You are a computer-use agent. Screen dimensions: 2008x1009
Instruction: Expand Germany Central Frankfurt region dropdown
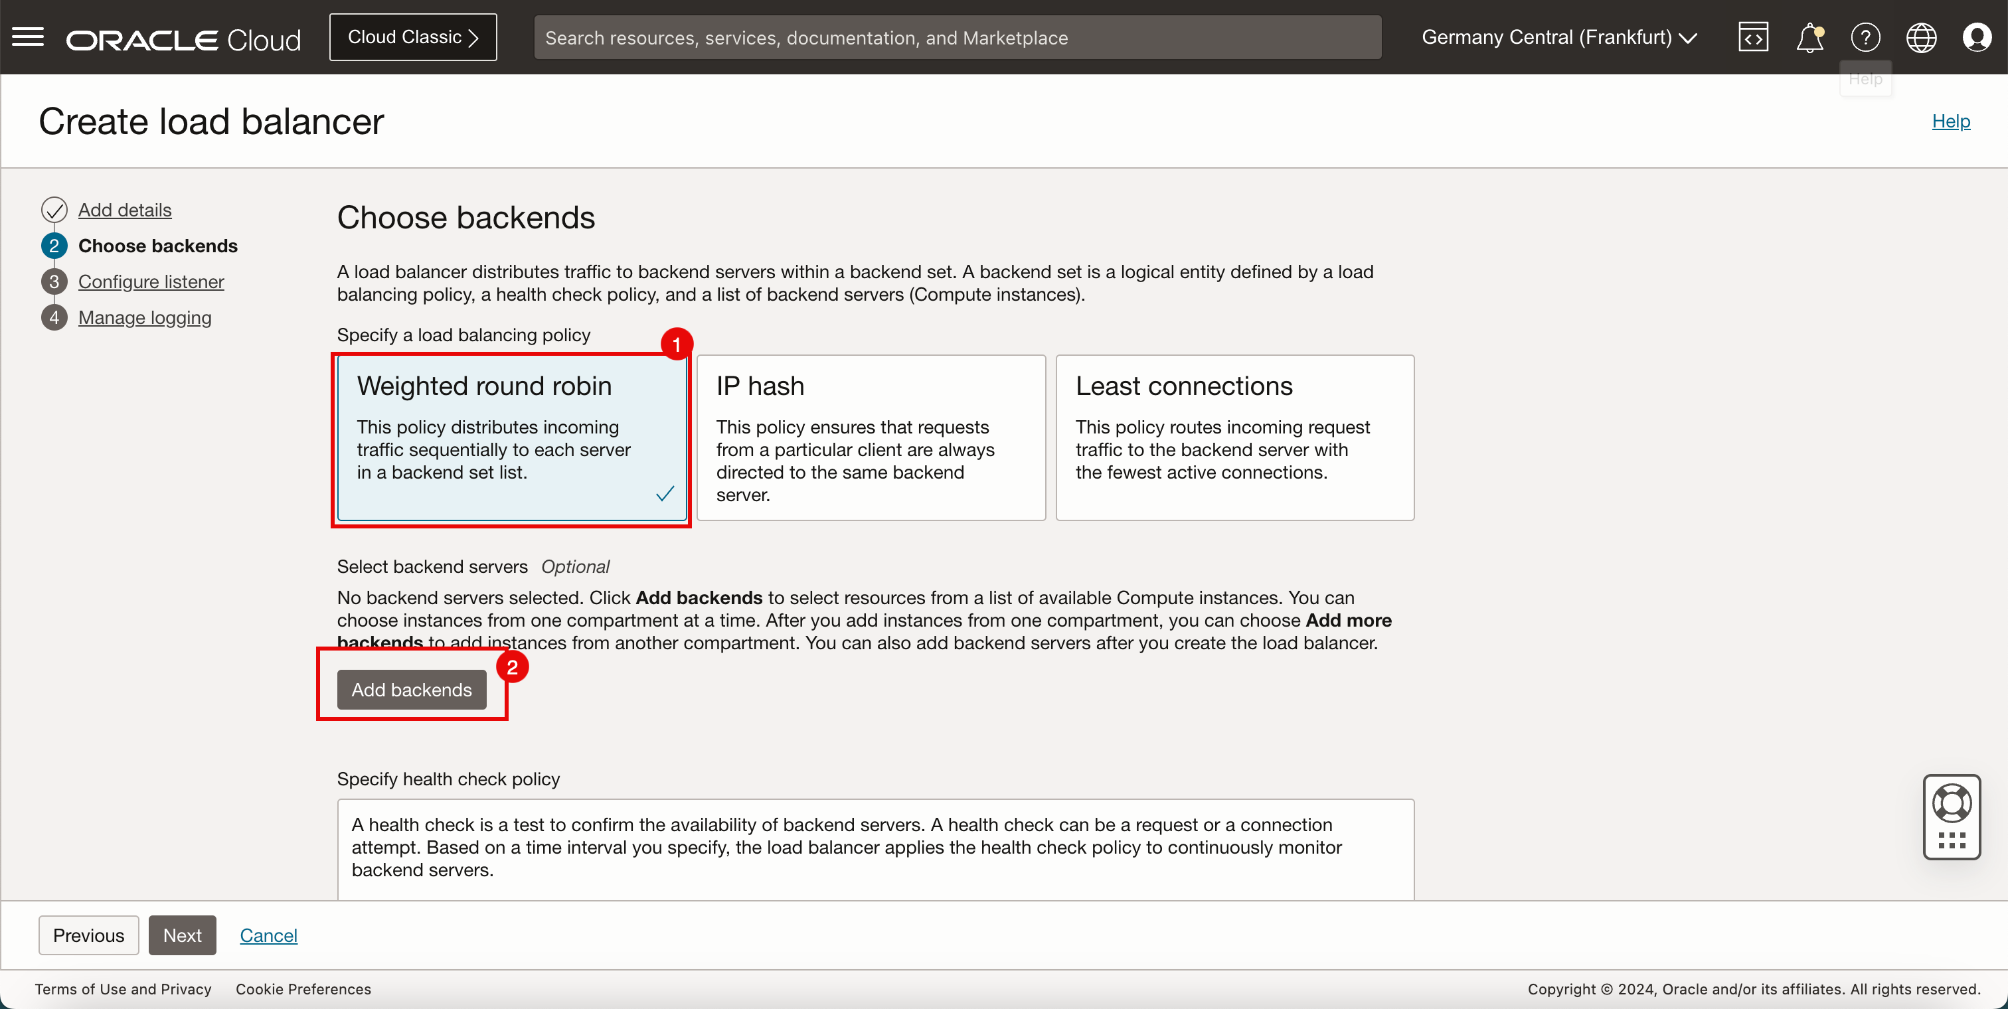(x=1558, y=37)
